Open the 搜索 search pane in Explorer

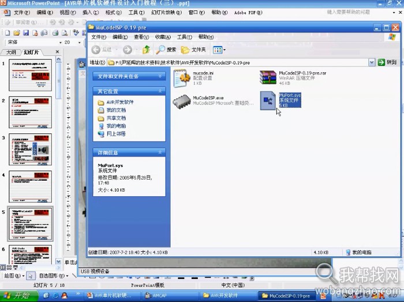point(166,50)
